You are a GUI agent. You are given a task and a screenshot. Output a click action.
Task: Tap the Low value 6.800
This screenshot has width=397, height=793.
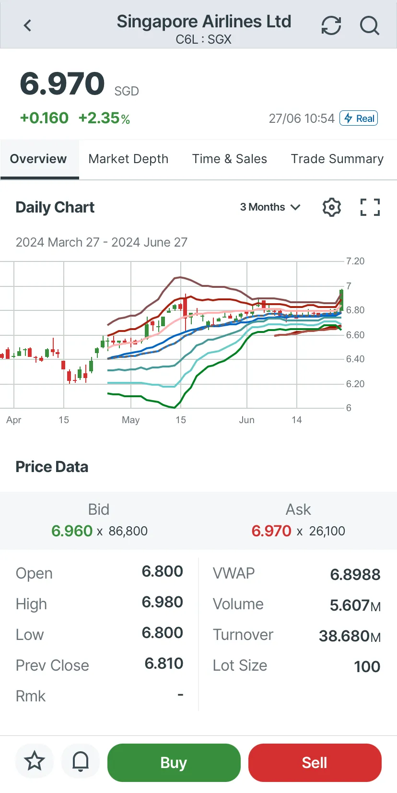point(163,633)
